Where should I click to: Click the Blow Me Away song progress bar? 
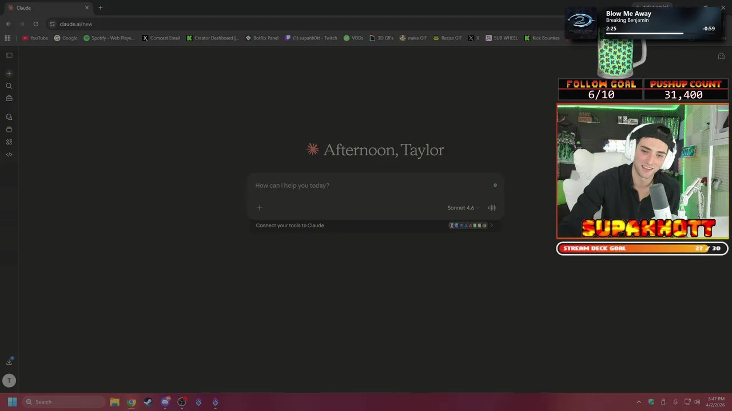tap(660, 33)
